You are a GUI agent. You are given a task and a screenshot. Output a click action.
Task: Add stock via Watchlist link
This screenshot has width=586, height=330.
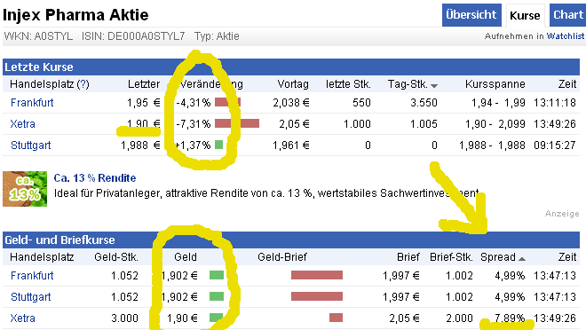tap(565, 36)
